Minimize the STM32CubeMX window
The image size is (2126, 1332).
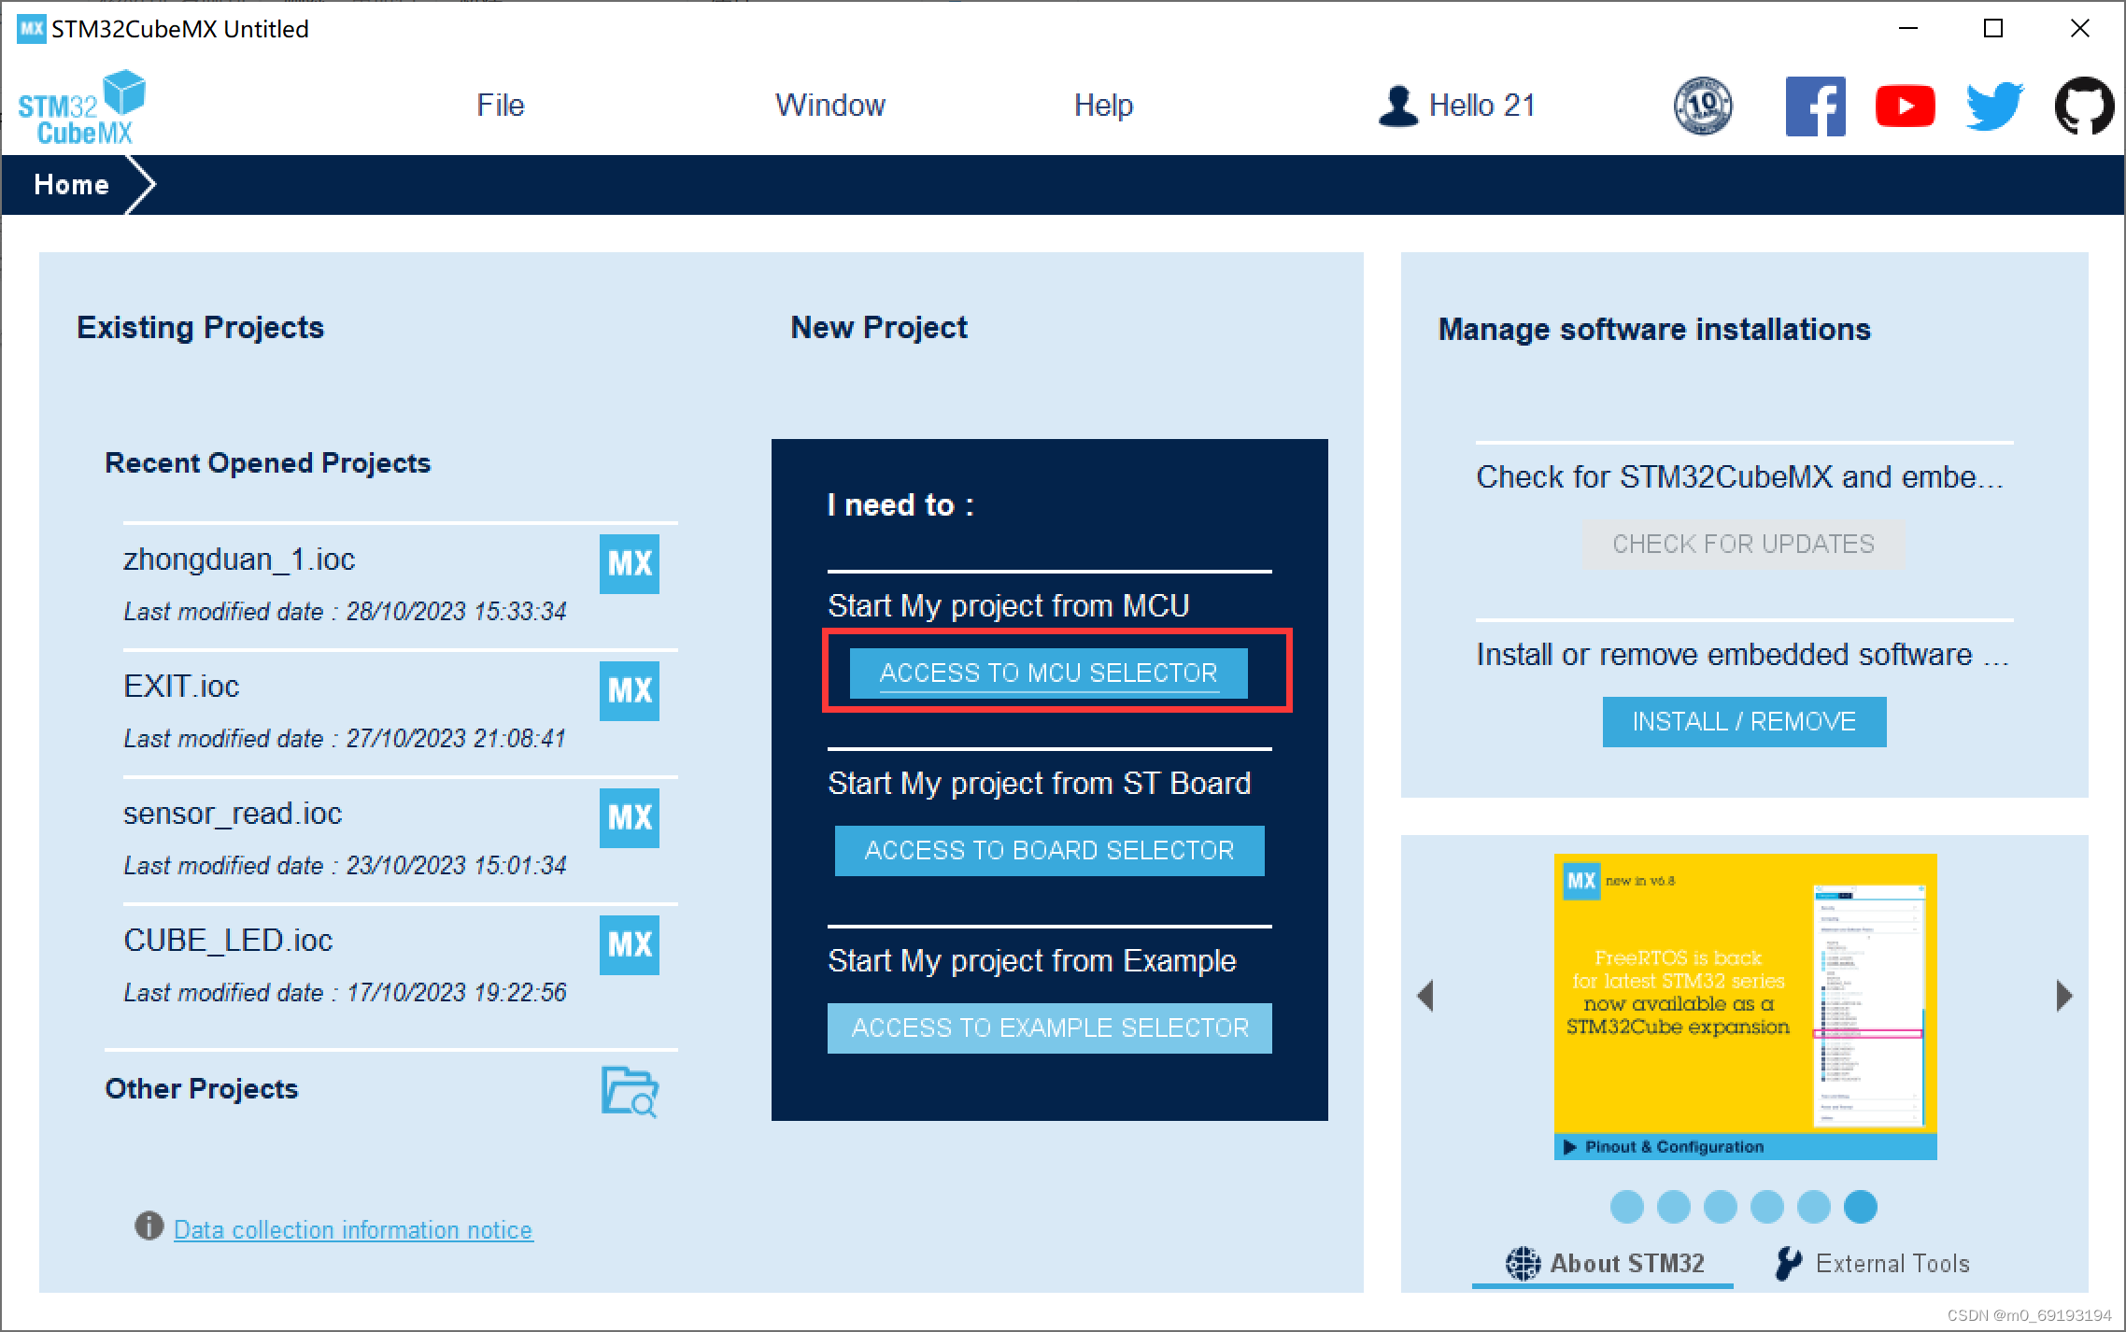click(x=1908, y=29)
